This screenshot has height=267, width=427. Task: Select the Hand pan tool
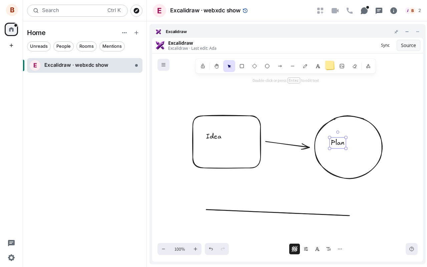click(217, 66)
